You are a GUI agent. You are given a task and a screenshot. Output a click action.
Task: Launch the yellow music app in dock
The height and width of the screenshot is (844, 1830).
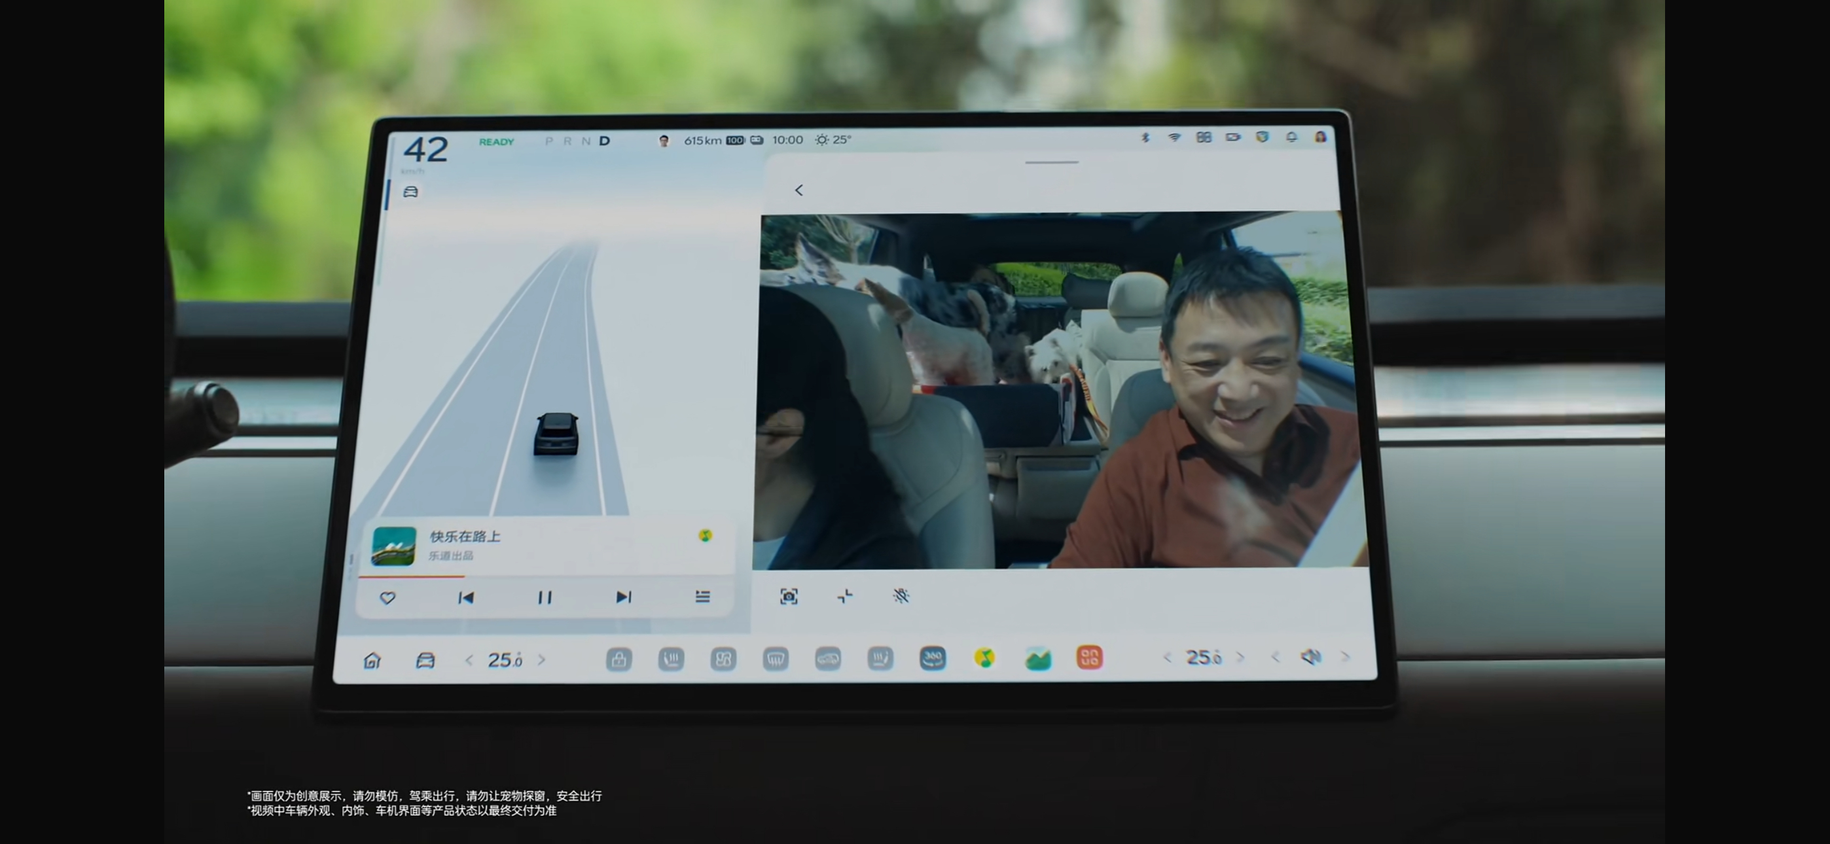point(984,658)
